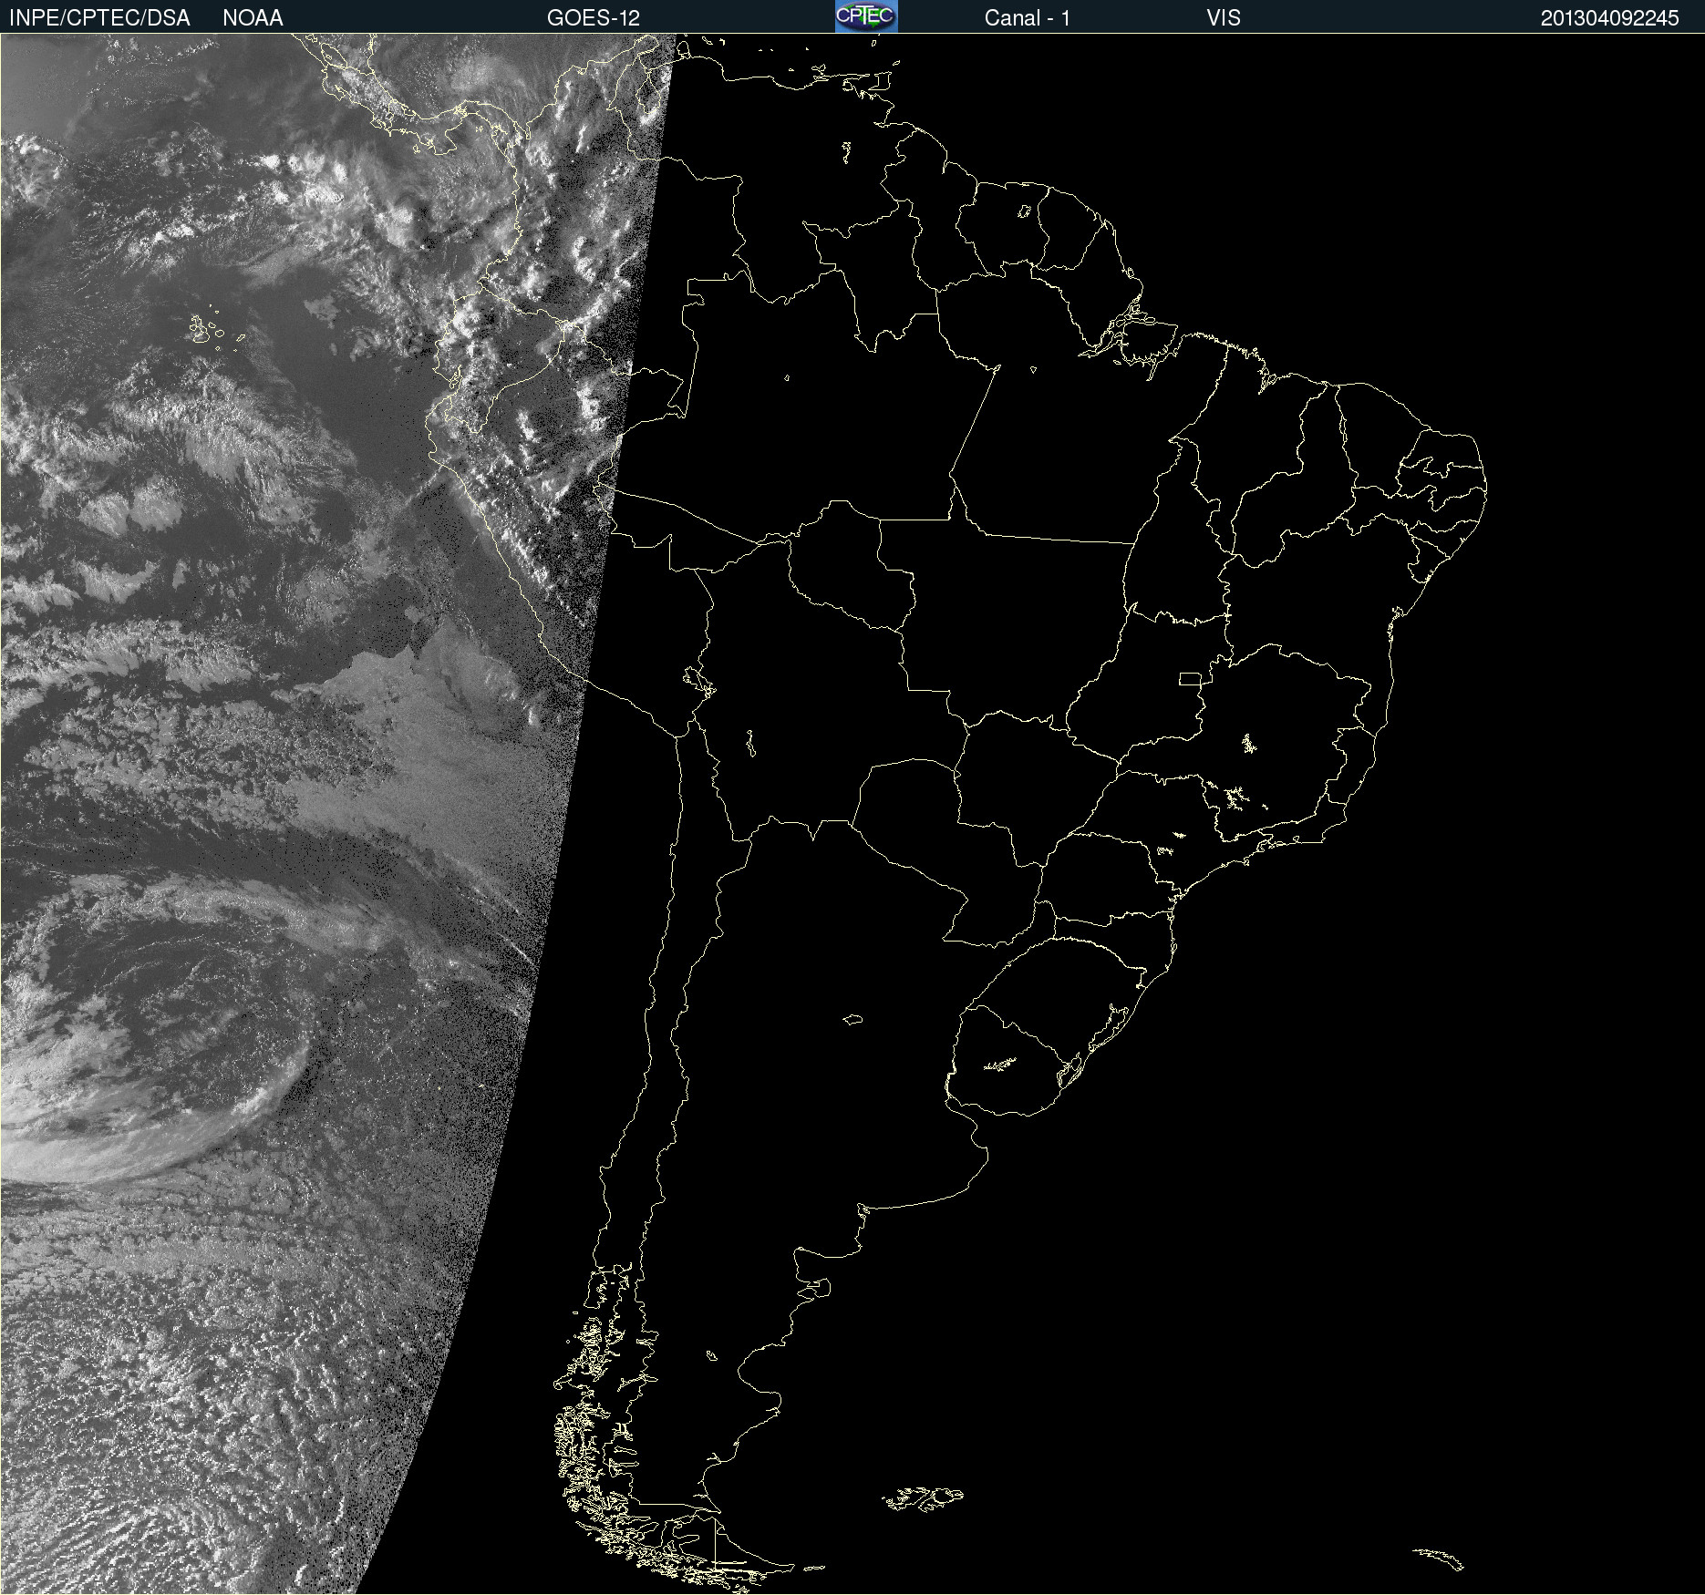The image size is (1705, 1595).
Task: Click the 201304092245 timestamp text
Action: click(1609, 18)
